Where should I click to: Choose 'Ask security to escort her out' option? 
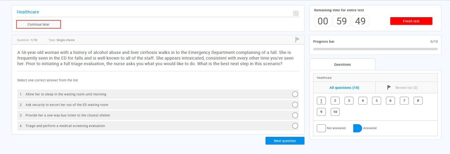point(295,105)
